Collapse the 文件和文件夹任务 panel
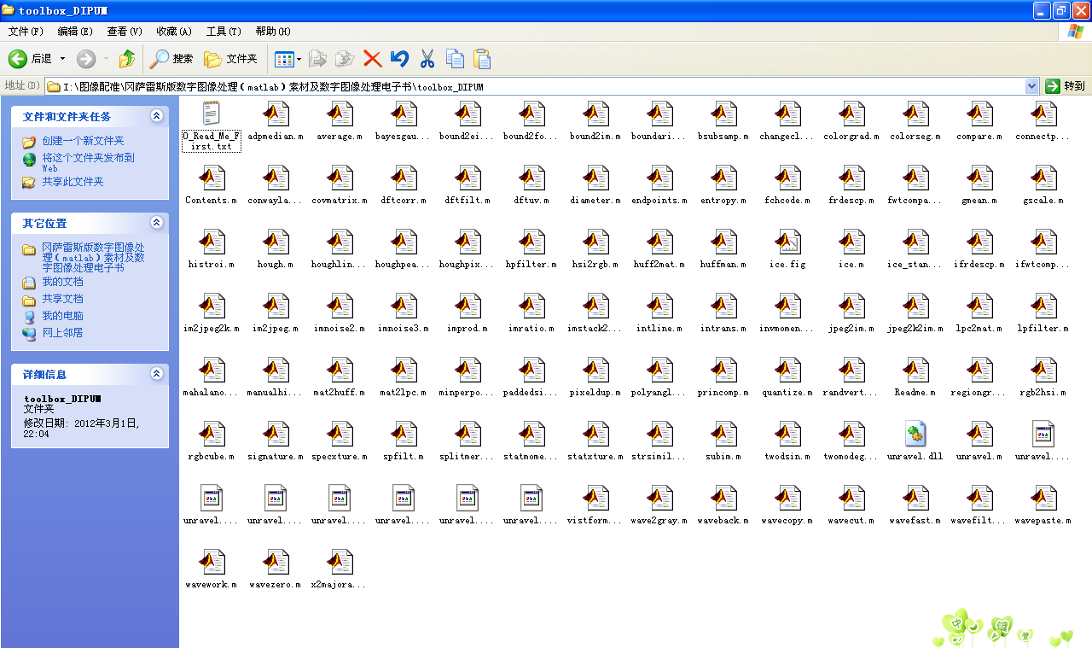This screenshot has width=1092, height=648. click(x=156, y=116)
